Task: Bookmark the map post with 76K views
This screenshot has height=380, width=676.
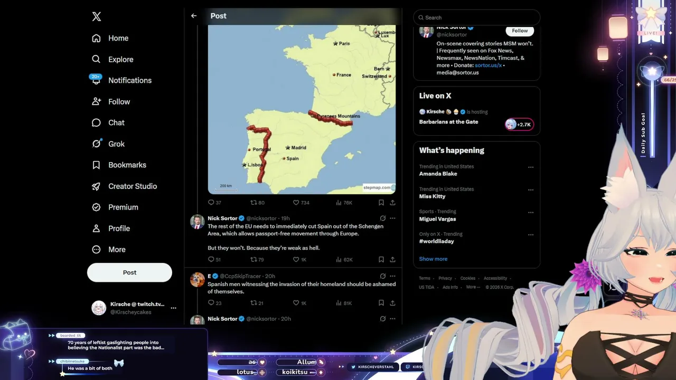Action: point(381,202)
